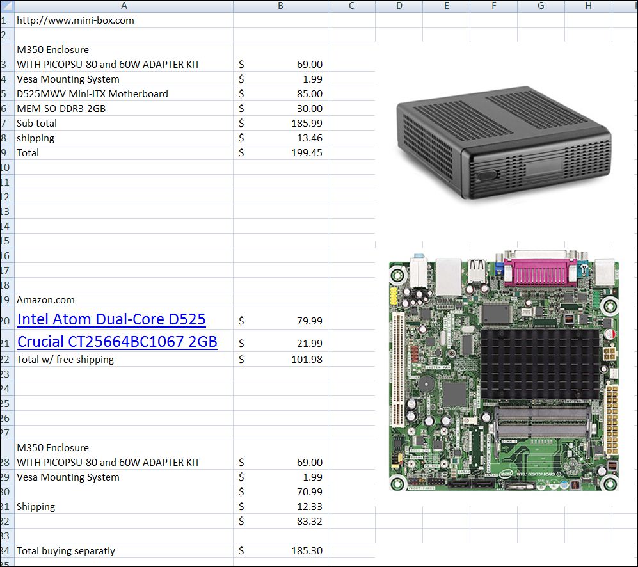This screenshot has height=567, width=638.
Task: Select the 83.32 value cell
Action: [280, 521]
